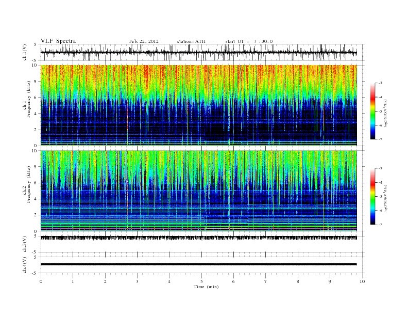Click the ch.1 spectrogram color scale bar
The image size is (408, 316).
[x=372, y=112]
